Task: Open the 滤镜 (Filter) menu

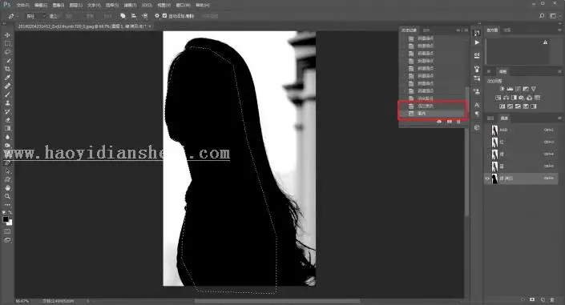Action: coord(130,6)
